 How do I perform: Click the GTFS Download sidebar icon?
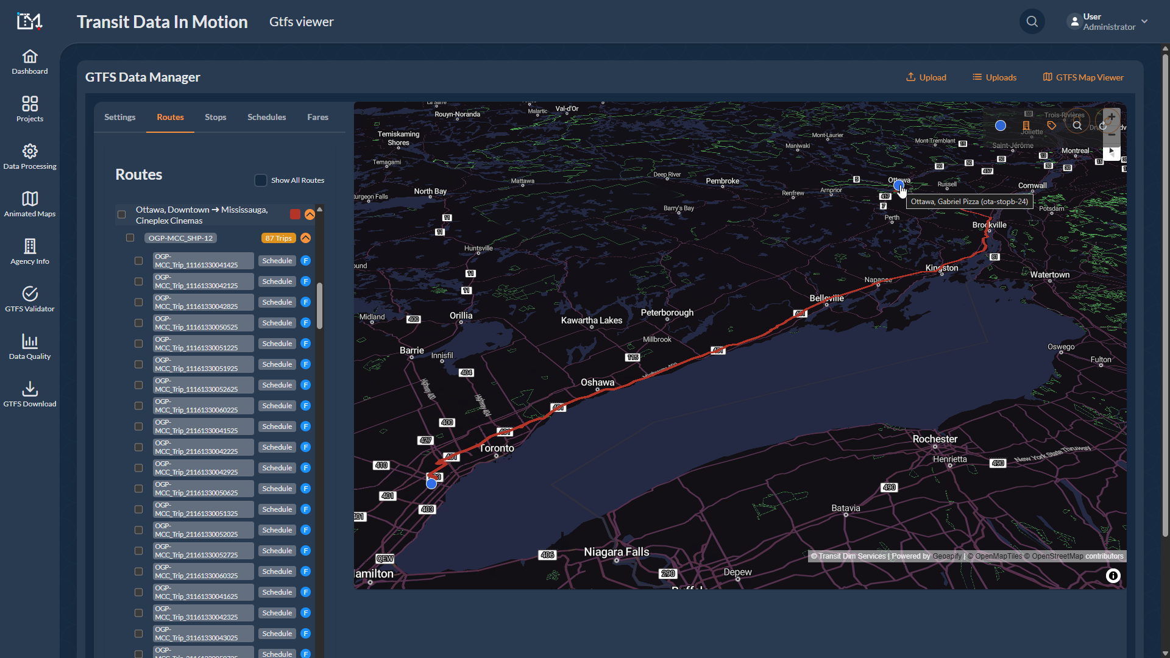pyautogui.click(x=29, y=393)
